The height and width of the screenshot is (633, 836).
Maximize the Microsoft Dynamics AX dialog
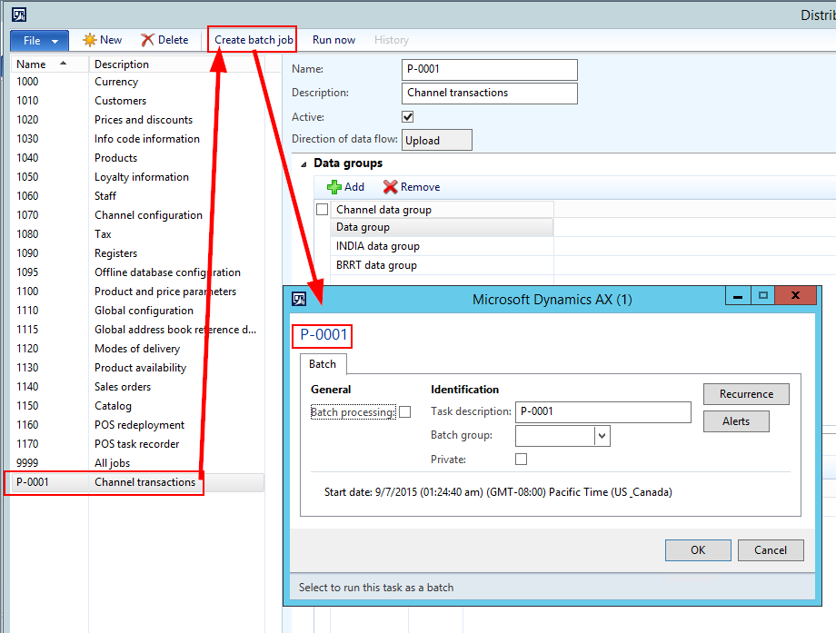pos(763,296)
